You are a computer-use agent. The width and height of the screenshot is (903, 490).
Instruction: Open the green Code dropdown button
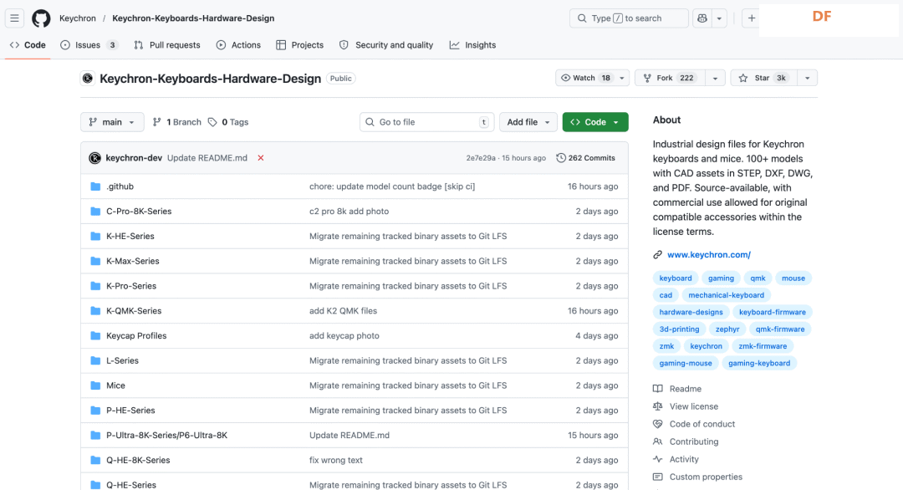point(594,122)
